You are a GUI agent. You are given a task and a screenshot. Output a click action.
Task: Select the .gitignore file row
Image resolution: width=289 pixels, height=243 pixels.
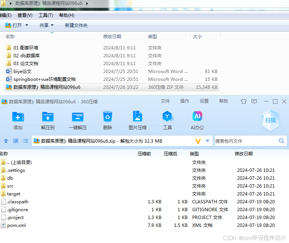pos(140,209)
